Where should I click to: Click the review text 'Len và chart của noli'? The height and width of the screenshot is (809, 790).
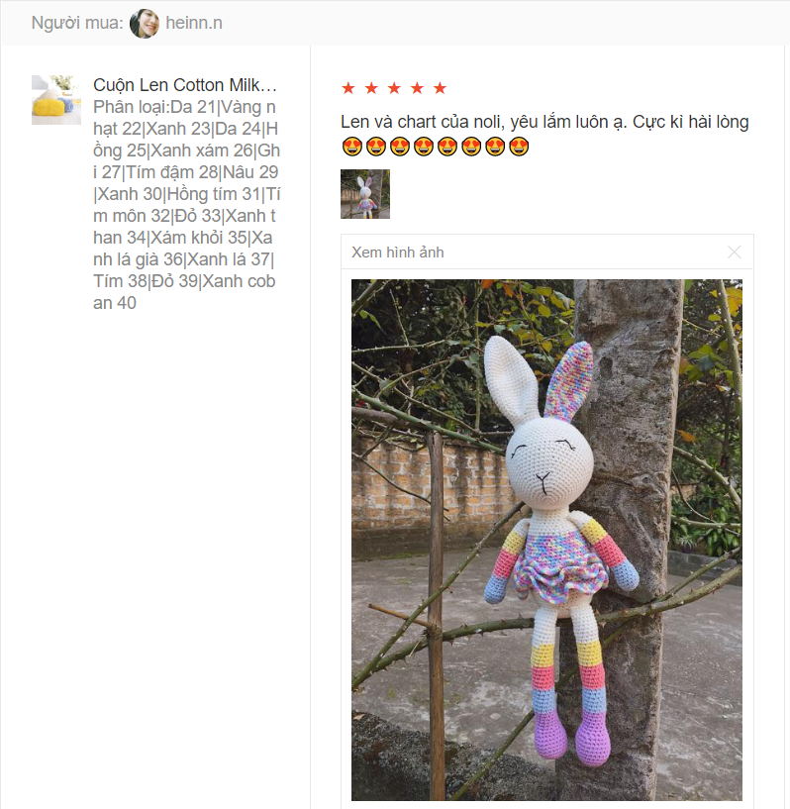[421, 122]
